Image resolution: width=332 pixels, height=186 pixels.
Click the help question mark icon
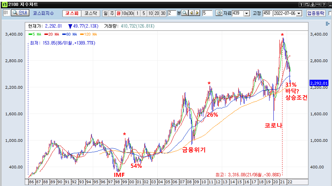(324, 4)
